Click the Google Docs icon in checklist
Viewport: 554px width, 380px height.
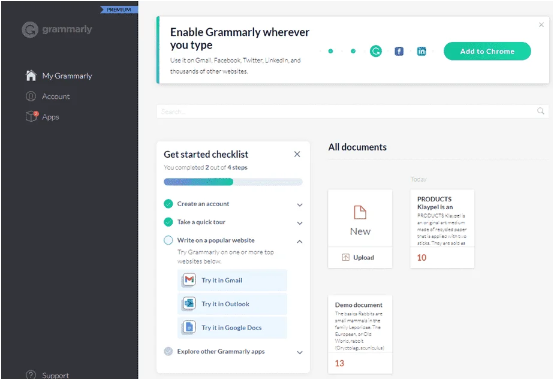point(189,327)
